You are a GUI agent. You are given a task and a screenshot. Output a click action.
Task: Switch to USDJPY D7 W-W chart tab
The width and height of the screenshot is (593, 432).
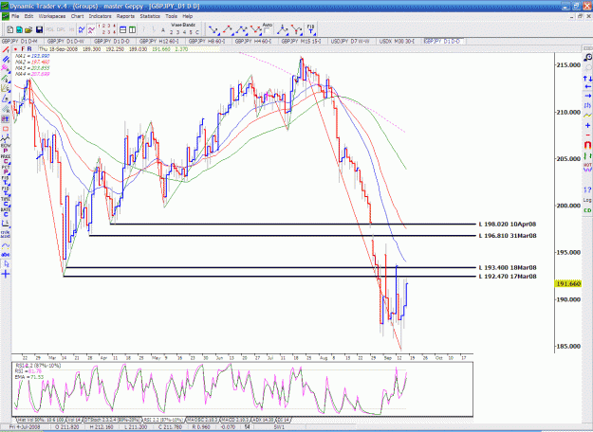click(x=352, y=41)
